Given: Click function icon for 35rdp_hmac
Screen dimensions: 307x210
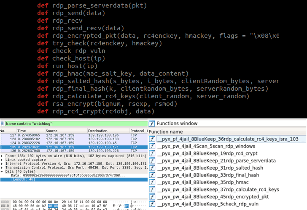Looking at the screenshot, I should [x=152, y=182].
